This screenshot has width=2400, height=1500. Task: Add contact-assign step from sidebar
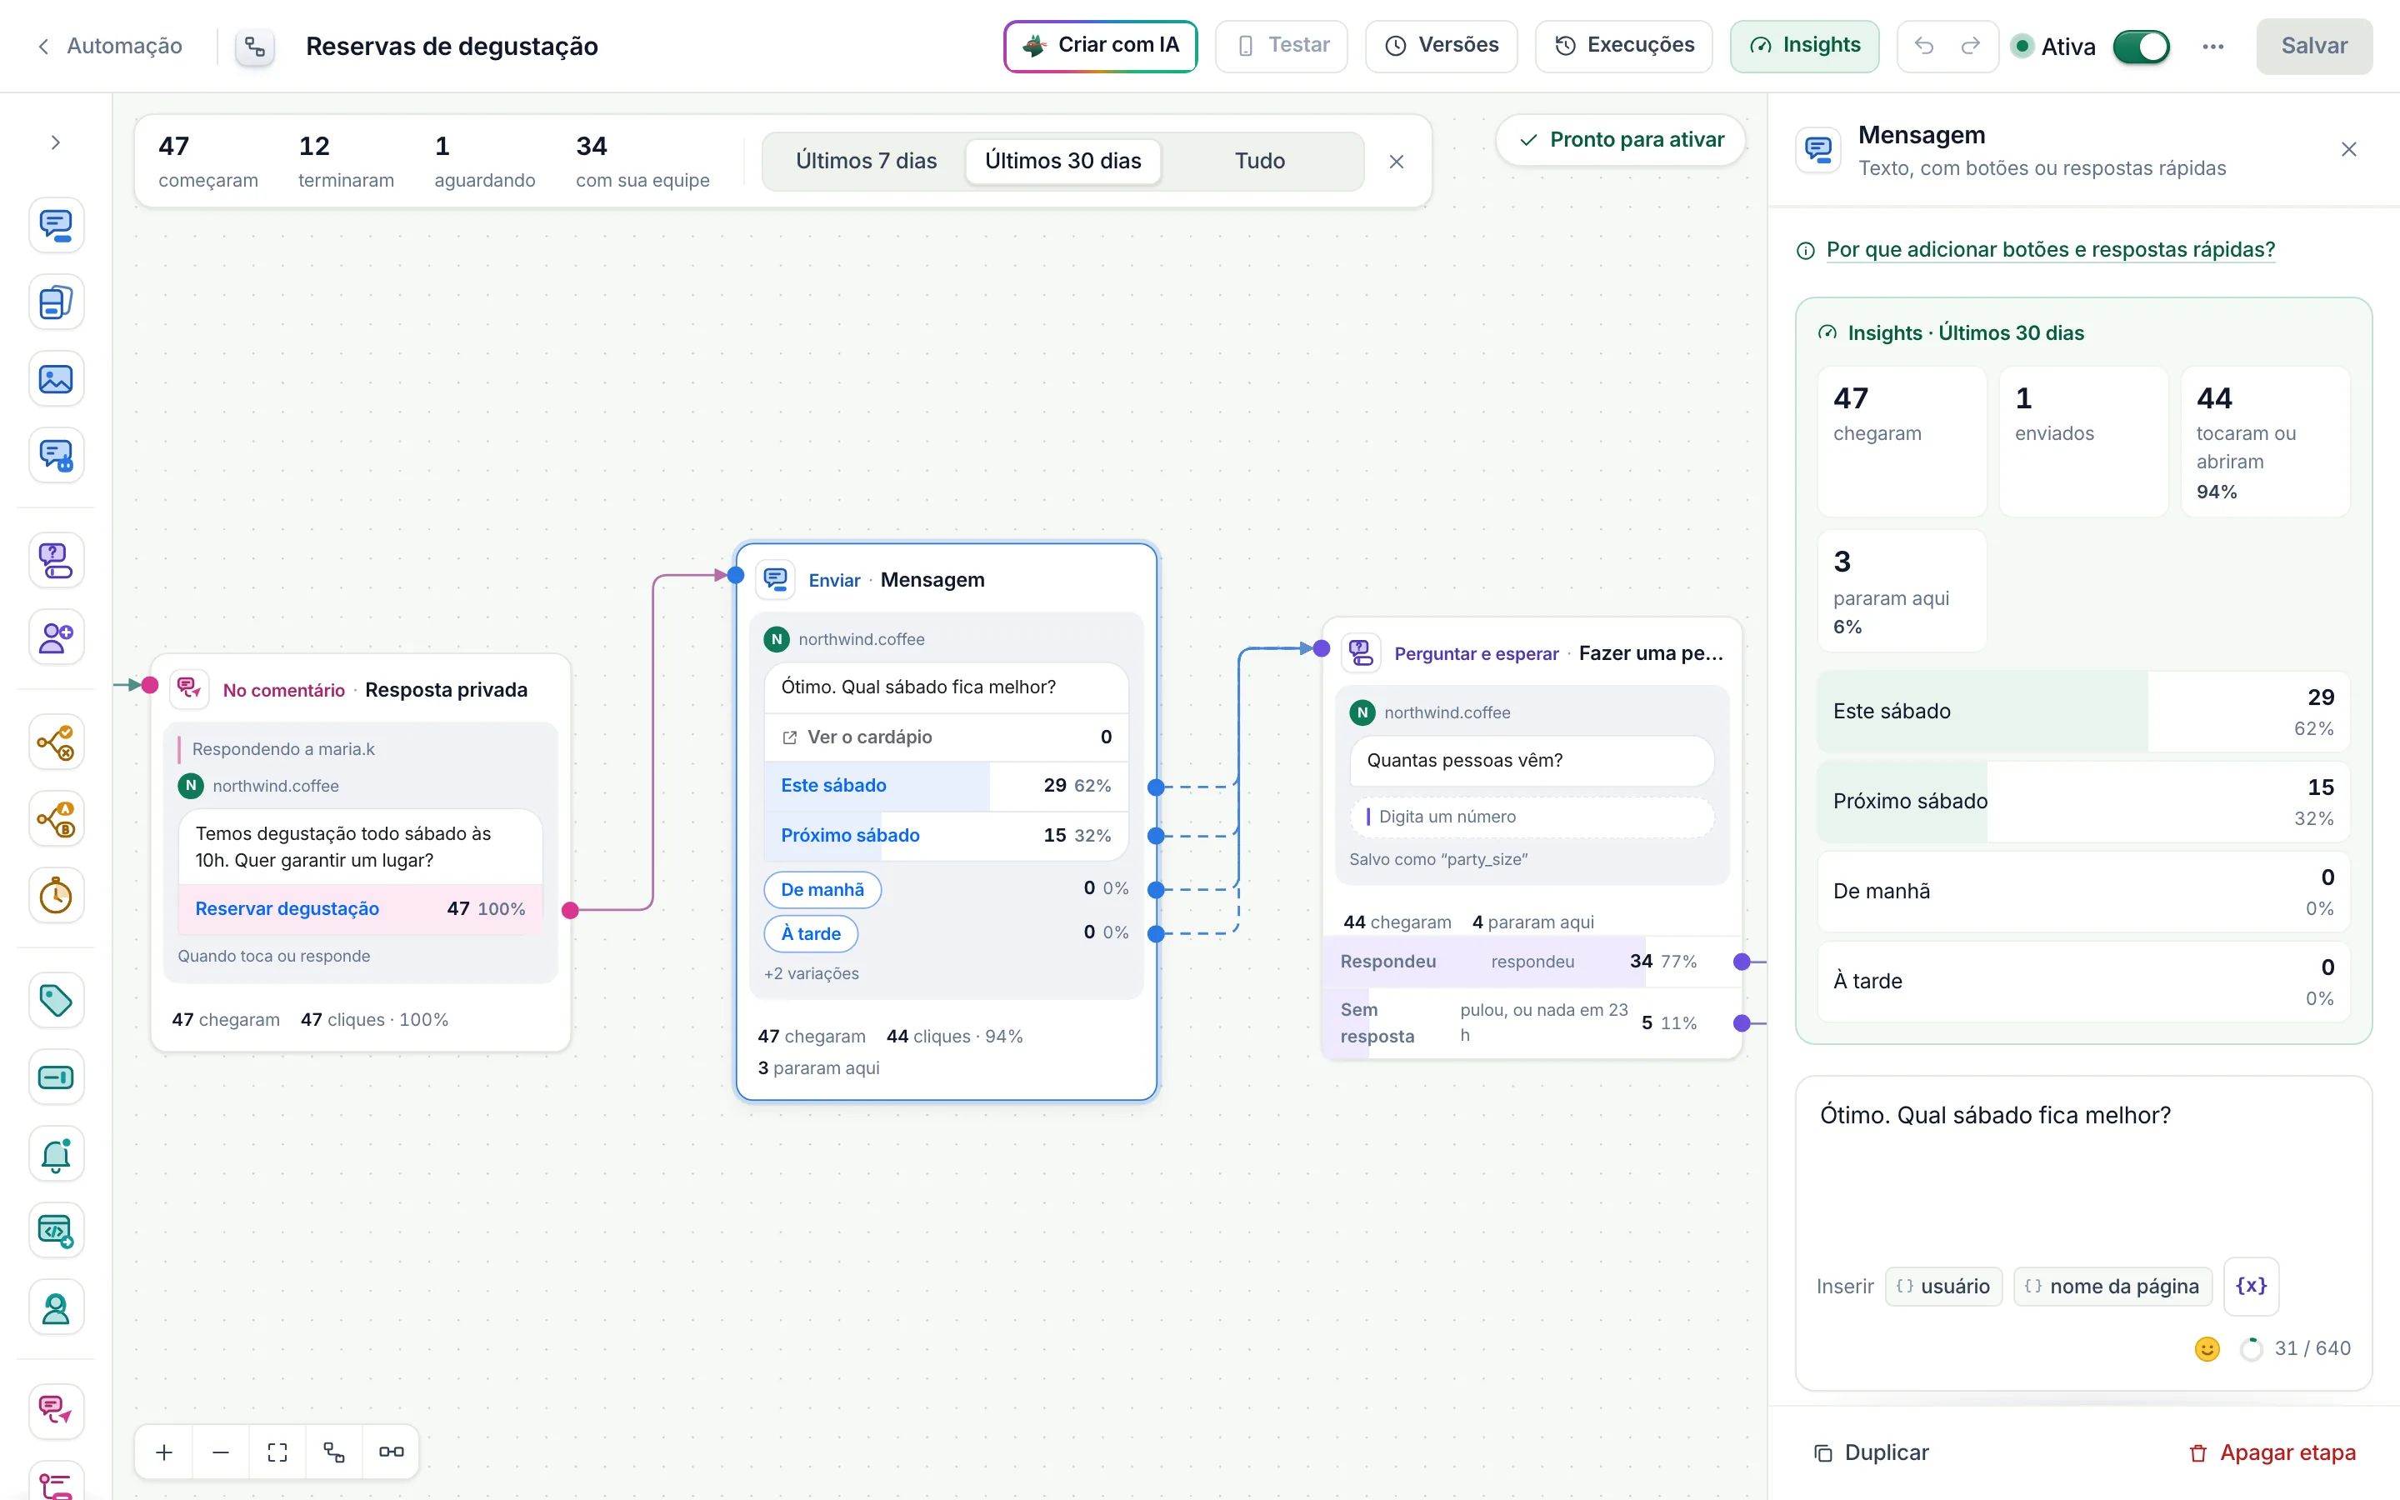(56, 637)
